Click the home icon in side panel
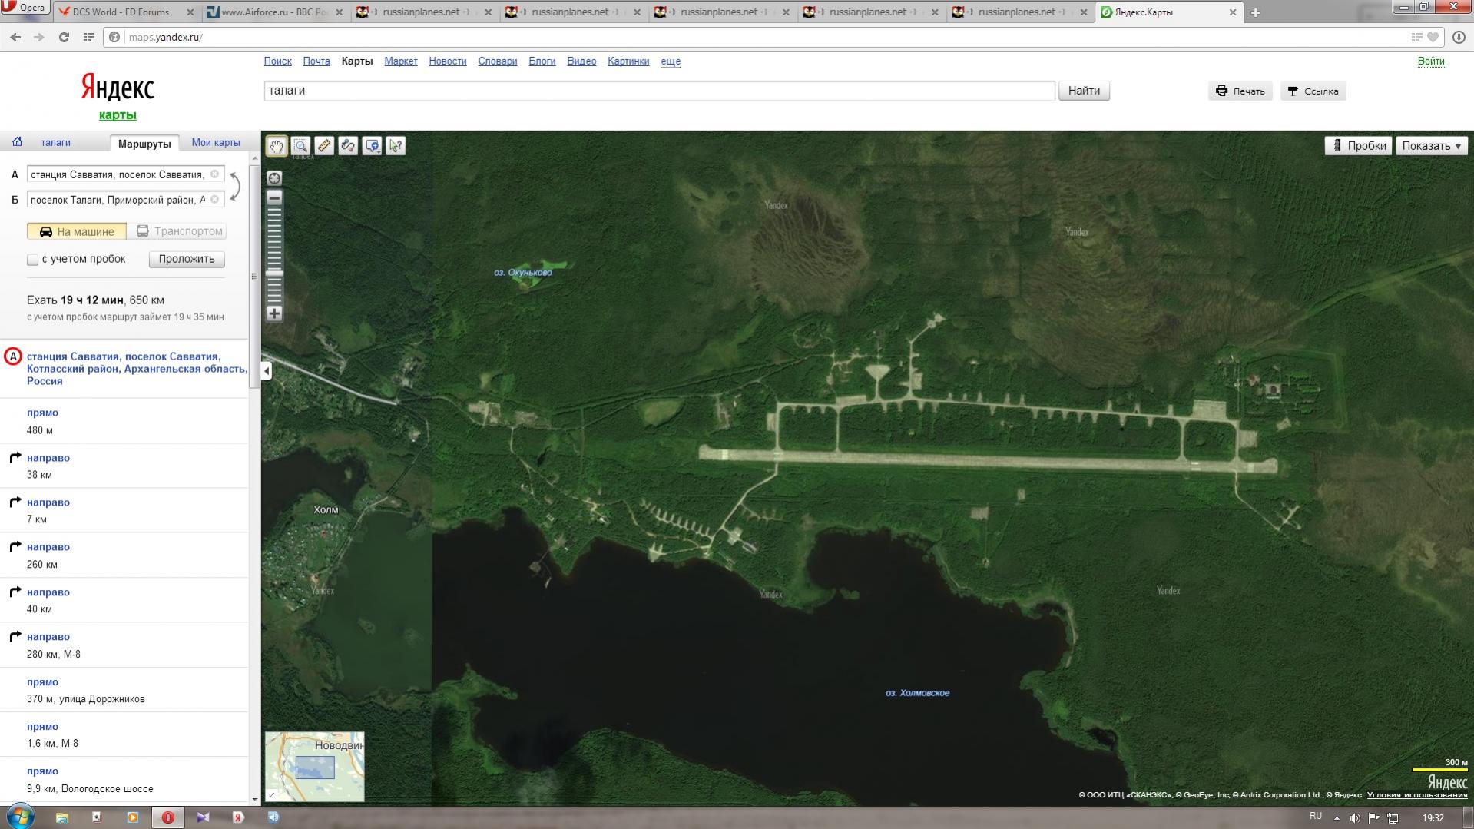Image resolution: width=1474 pixels, height=829 pixels. pyautogui.click(x=17, y=142)
